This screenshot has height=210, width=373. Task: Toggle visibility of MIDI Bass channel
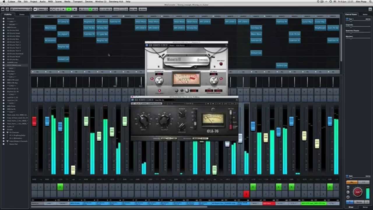click(4, 71)
